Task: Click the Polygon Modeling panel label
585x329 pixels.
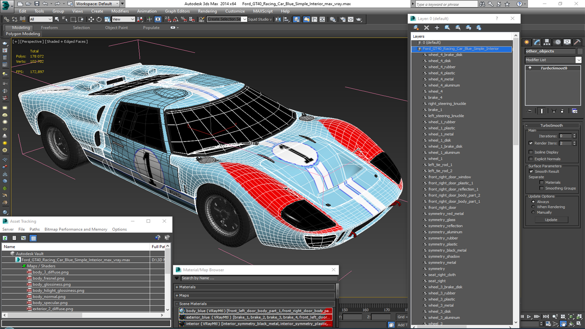Action: [x=23, y=34]
